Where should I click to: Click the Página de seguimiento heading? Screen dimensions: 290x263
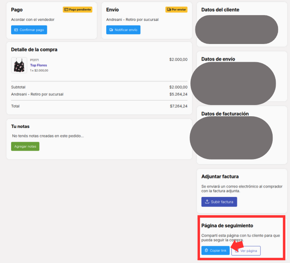tap(227, 226)
